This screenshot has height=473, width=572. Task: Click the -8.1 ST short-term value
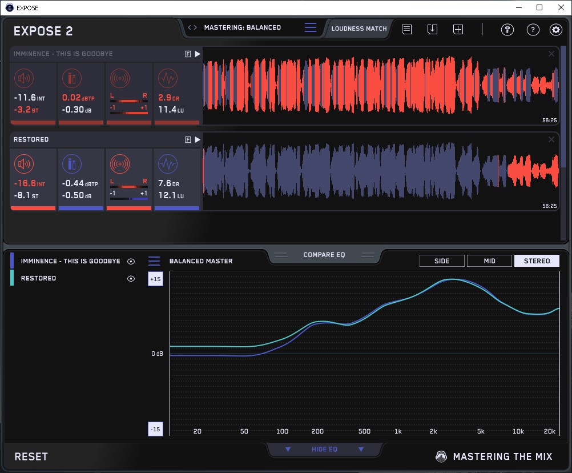pyautogui.click(x=26, y=195)
